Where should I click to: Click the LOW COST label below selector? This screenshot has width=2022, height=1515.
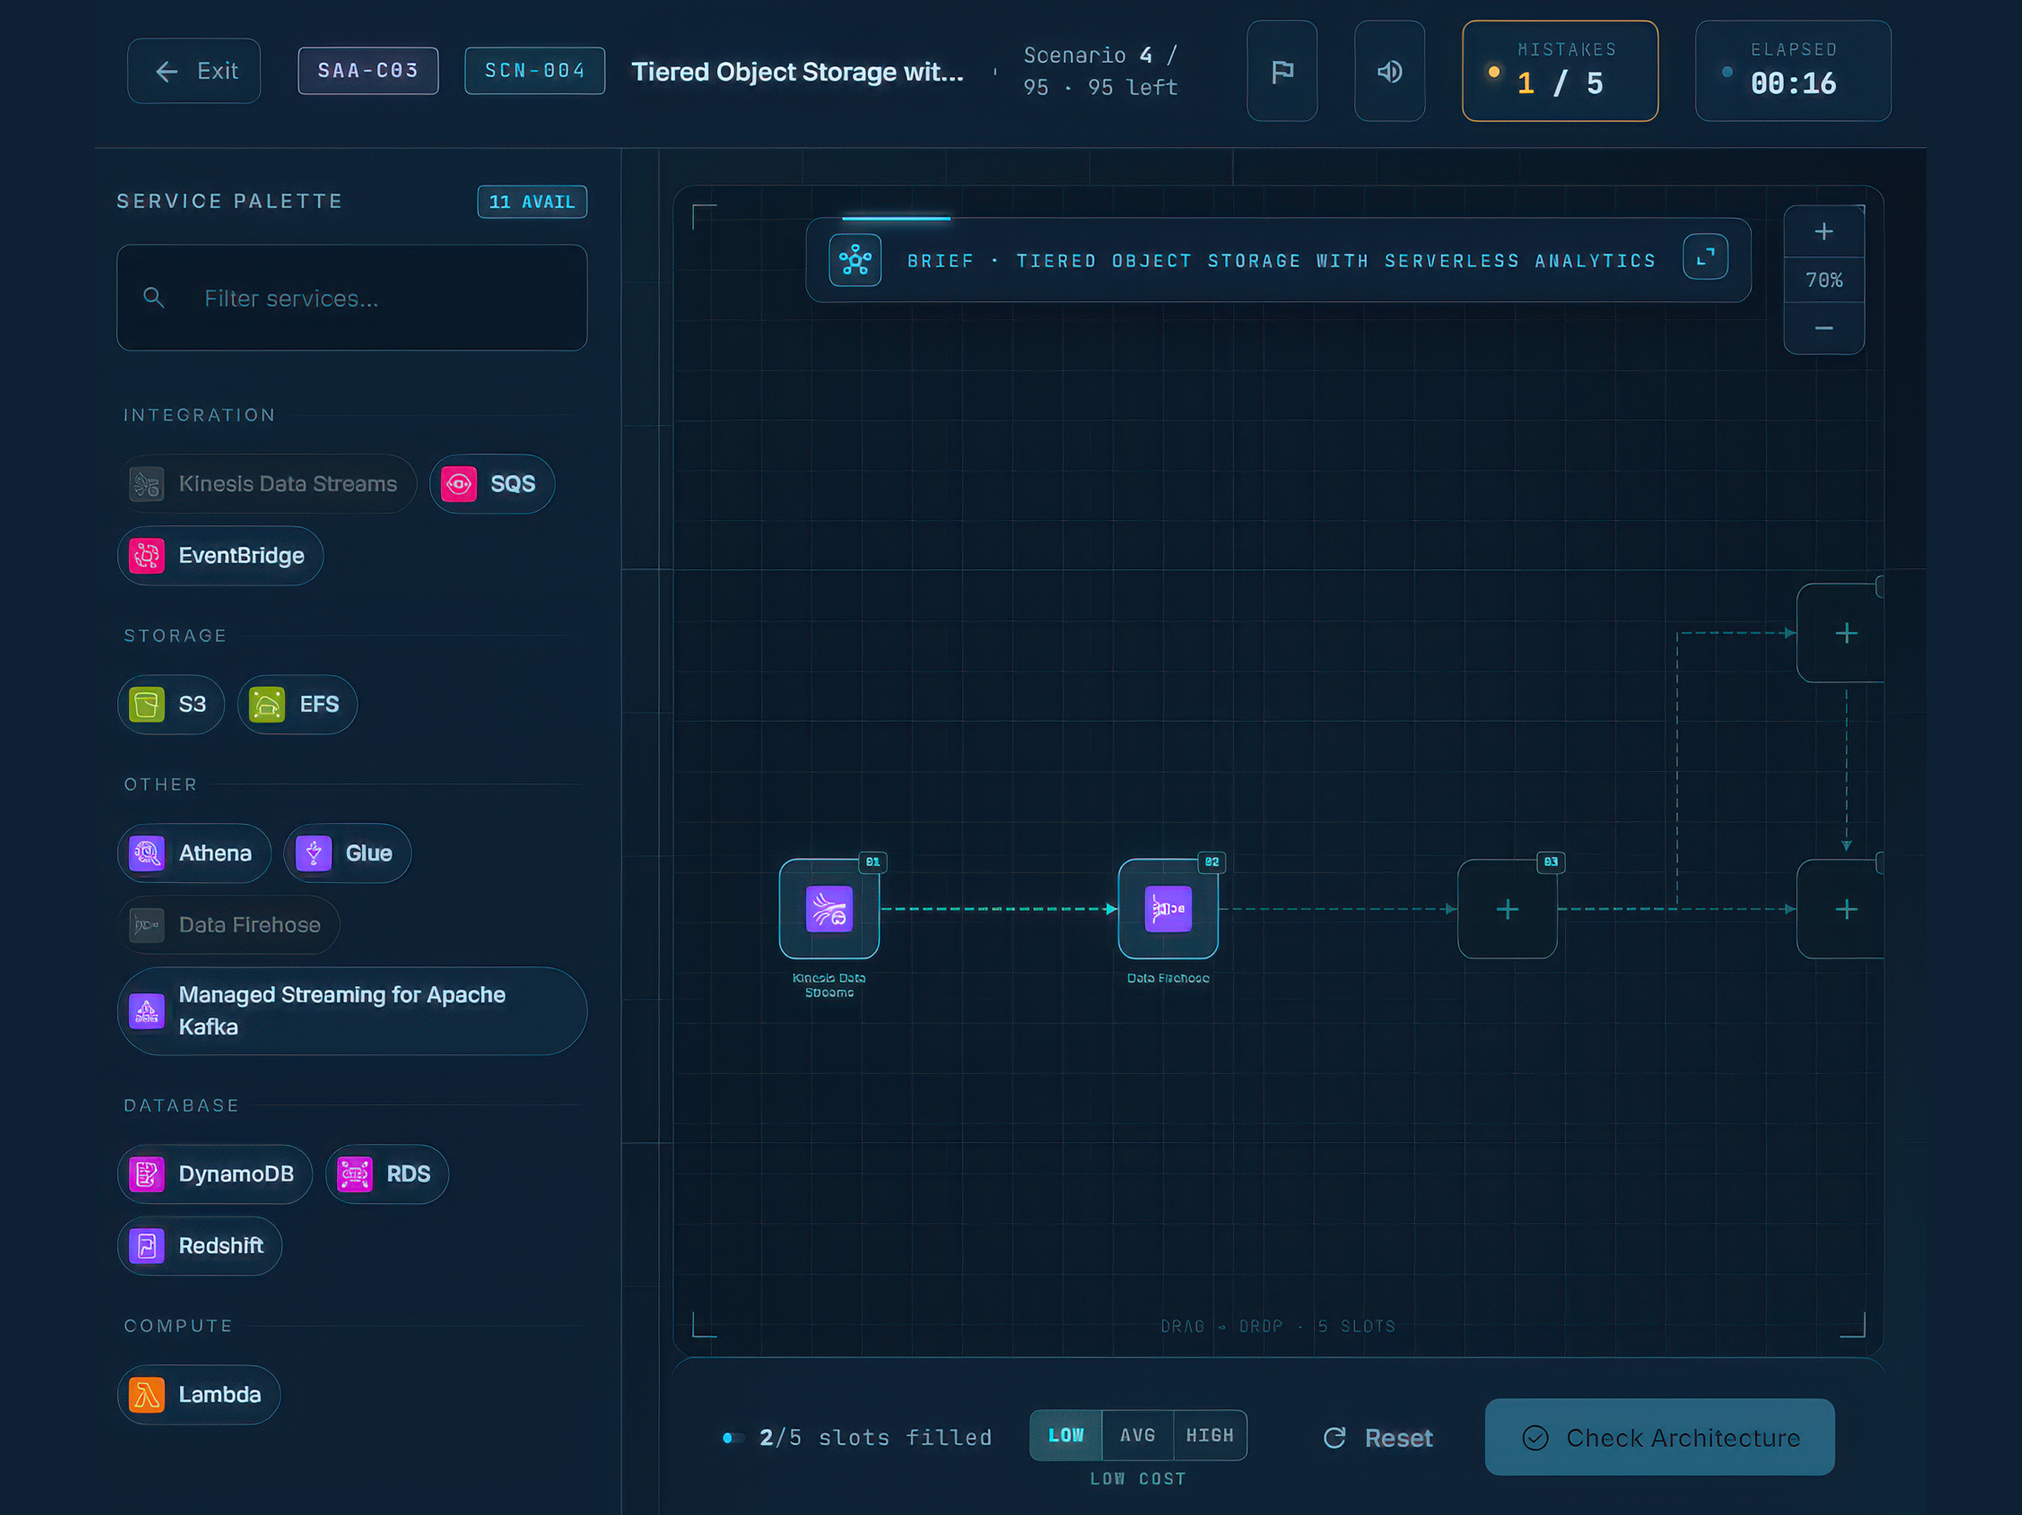[x=1138, y=1479]
